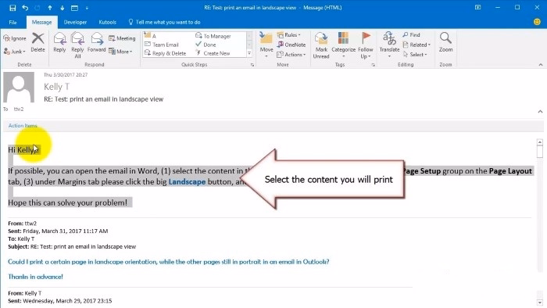Image resolution: width=547 pixels, height=308 pixels.
Task: Click the Landscape link in the message body
Action: 187,181
